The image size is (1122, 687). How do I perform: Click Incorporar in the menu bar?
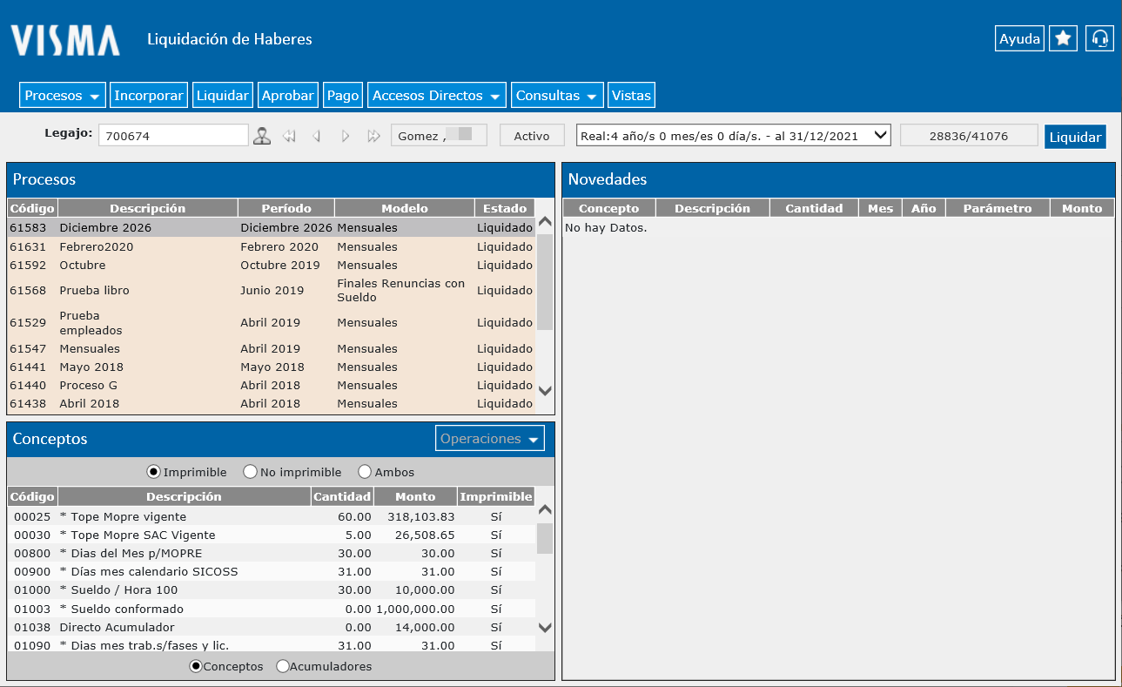click(x=149, y=96)
